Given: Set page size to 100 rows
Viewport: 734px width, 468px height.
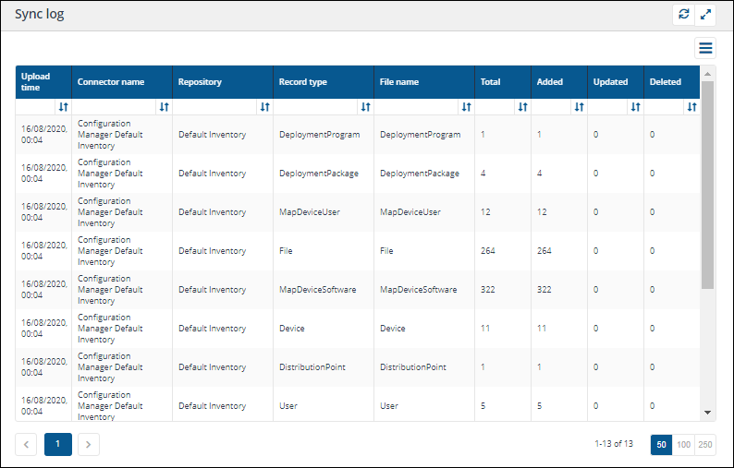Looking at the screenshot, I should click(683, 444).
